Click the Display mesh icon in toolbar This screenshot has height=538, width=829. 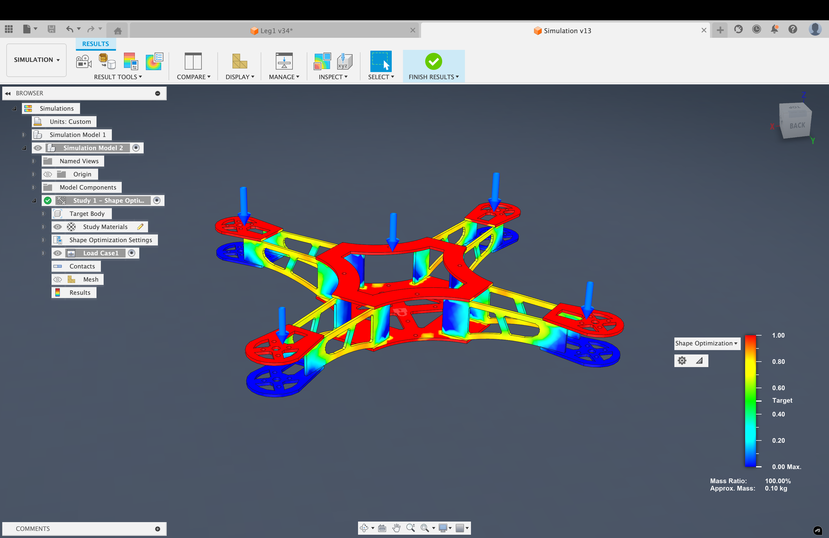click(239, 62)
